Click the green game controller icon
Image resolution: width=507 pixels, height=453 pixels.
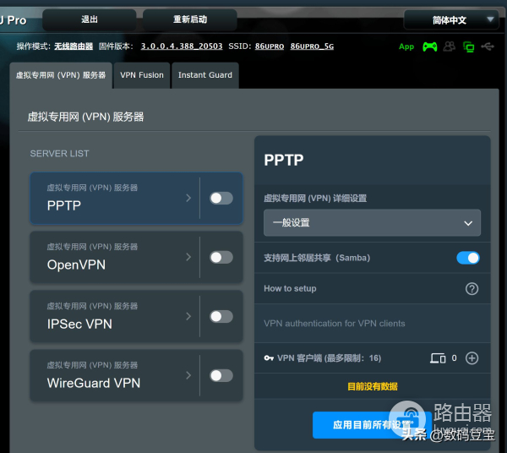point(430,46)
